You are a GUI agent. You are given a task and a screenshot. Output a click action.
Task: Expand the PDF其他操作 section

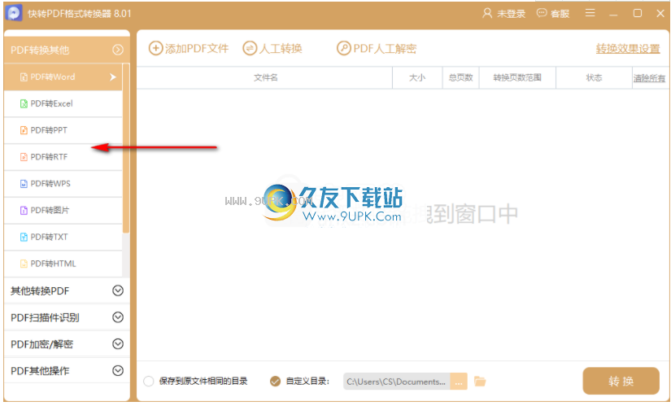click(67, 370)
